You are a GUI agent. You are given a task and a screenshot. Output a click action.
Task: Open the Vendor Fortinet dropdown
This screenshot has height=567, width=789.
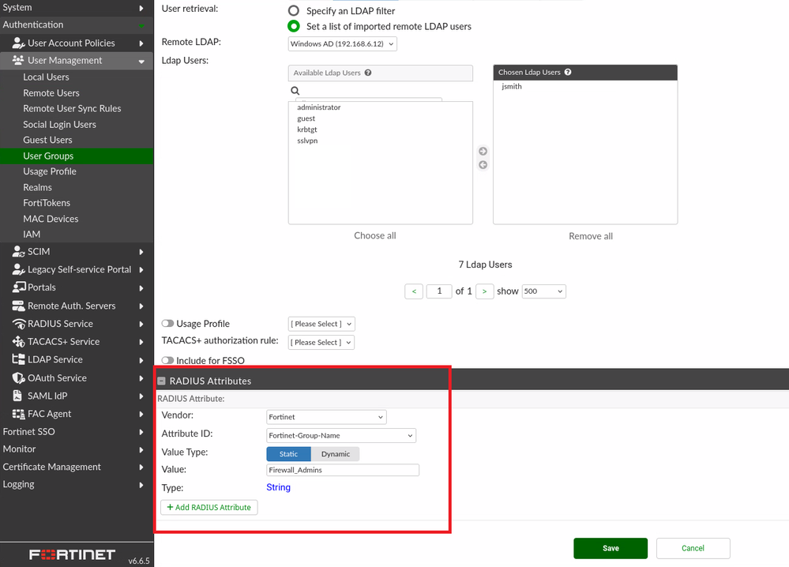pyautogui.click(x=326, y=417)
